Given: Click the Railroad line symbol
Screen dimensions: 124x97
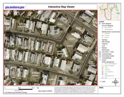Looking at the screenshot, I should (100, 48).
